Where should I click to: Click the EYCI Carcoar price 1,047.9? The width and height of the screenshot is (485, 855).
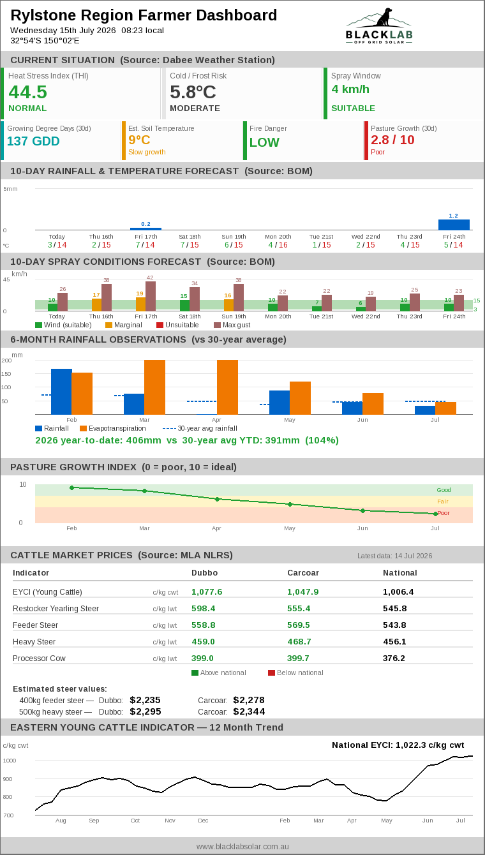coord(302,592)
